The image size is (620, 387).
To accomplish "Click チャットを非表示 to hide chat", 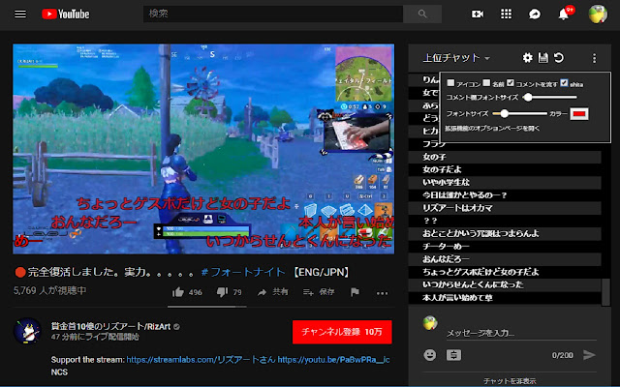I will 510,381.
